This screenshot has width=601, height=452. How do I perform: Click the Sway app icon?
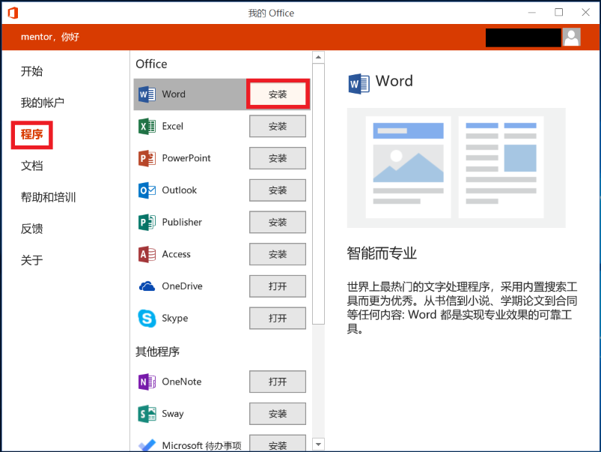pos(147,414)
